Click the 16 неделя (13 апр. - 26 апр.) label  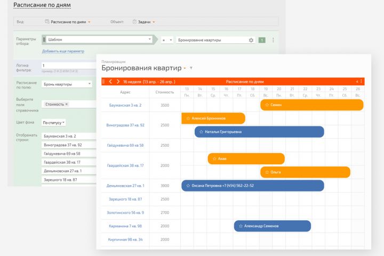click(x=149, y=82)
